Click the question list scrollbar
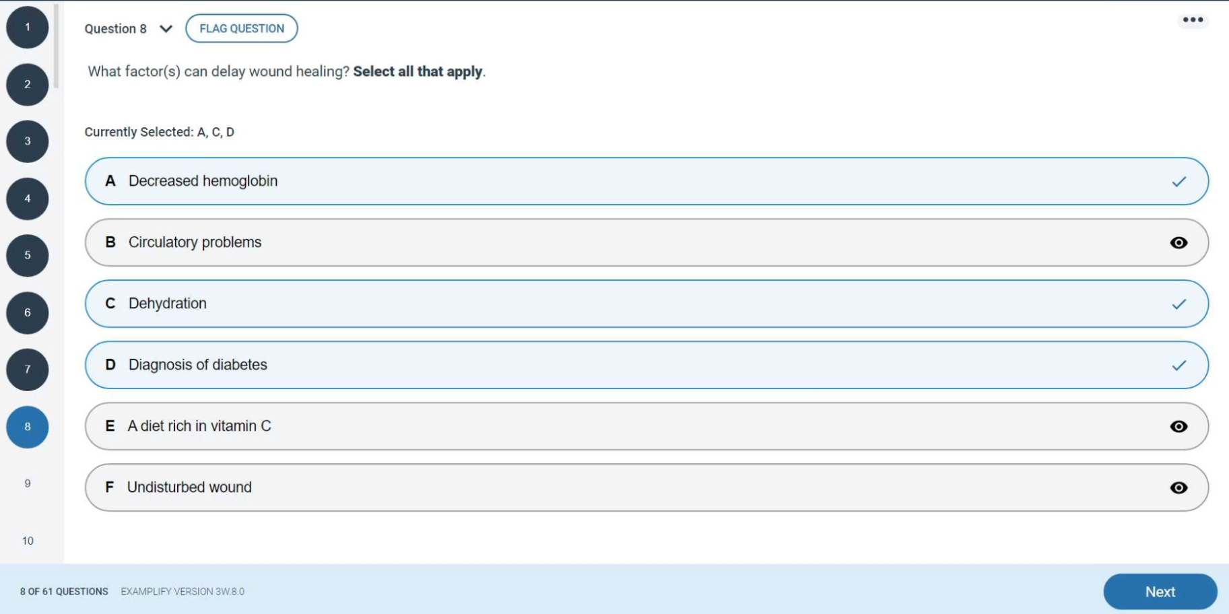Screen dimensions: 1229x614 [x=57, y=47]
